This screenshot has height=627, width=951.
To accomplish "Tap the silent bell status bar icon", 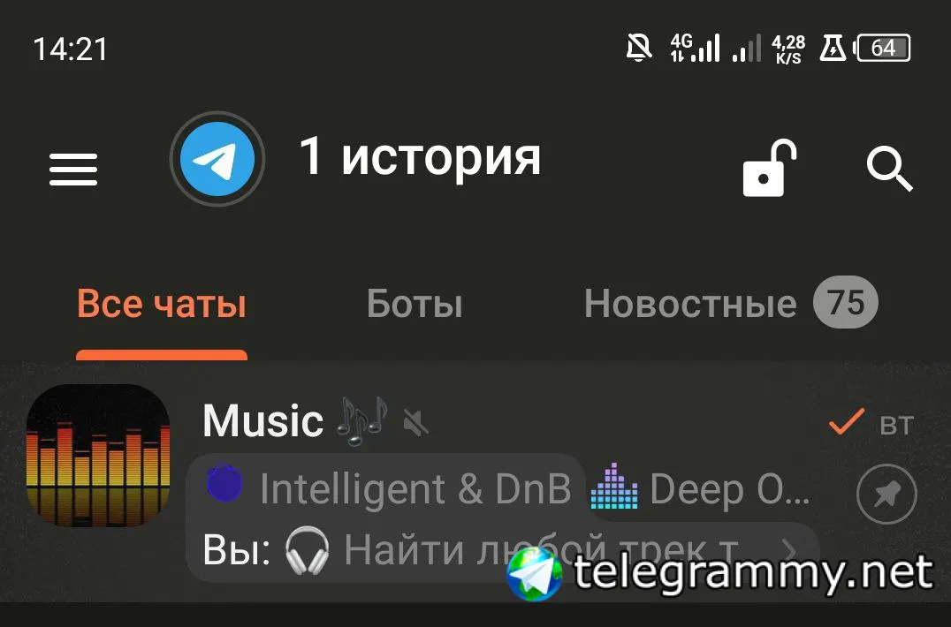I will 639,48.
